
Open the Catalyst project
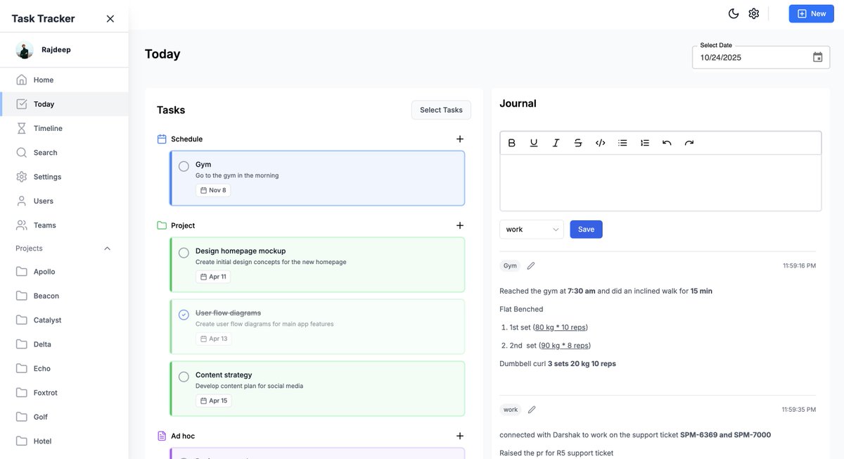pos(64,320)
